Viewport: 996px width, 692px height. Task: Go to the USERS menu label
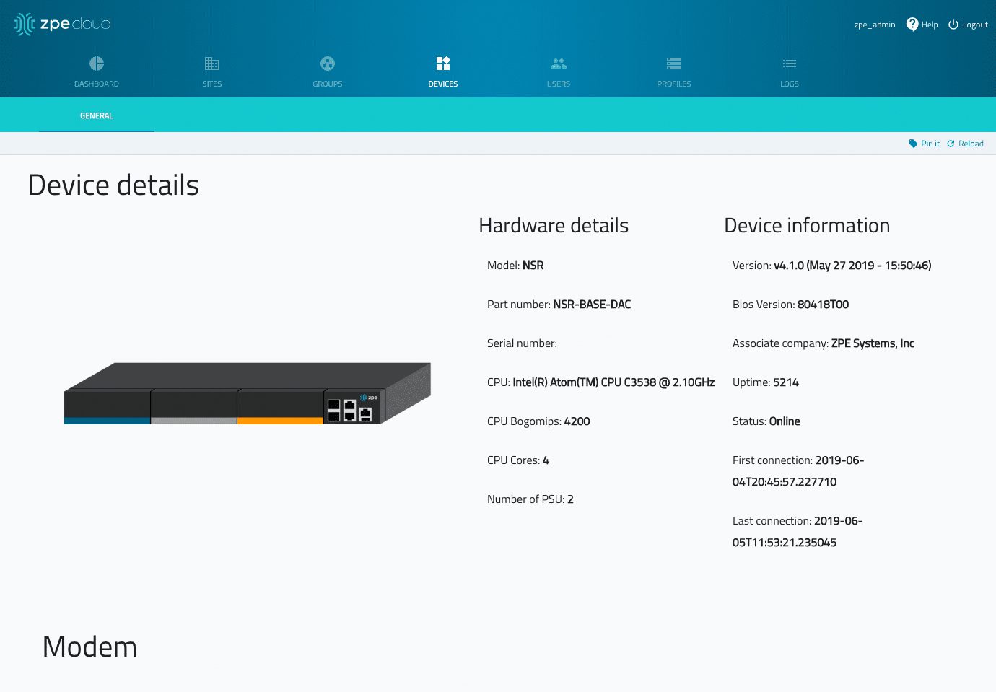tap(559, 84)
